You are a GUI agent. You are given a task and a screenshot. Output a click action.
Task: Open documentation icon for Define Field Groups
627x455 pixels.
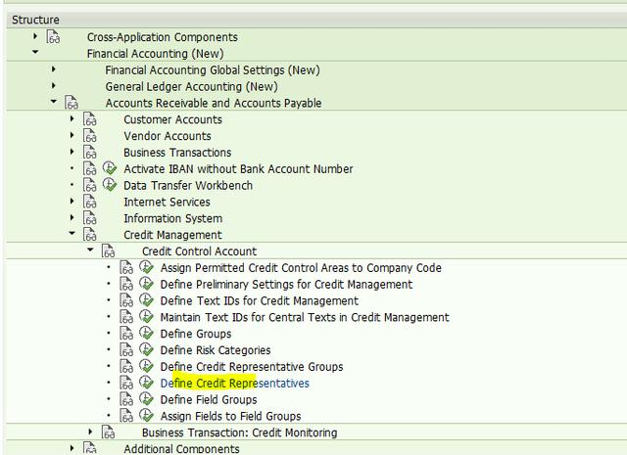point(126,399)
